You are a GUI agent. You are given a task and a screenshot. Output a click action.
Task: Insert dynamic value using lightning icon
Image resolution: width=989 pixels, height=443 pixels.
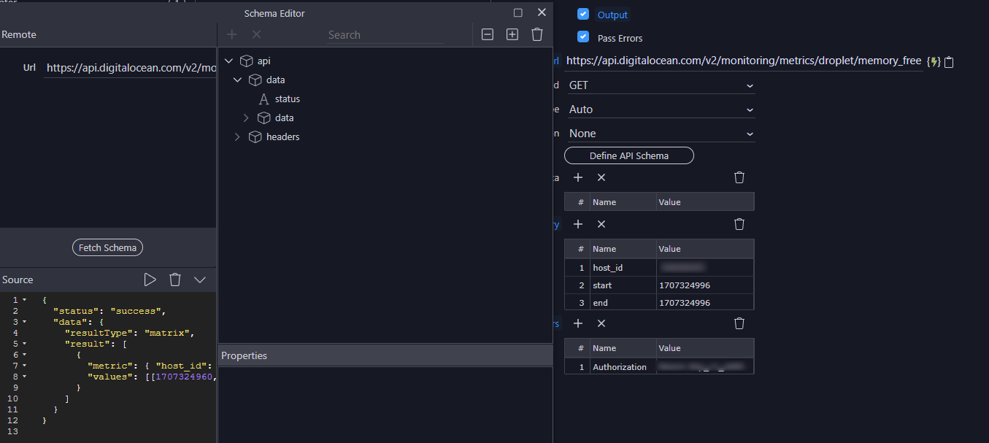click(934, 61)
